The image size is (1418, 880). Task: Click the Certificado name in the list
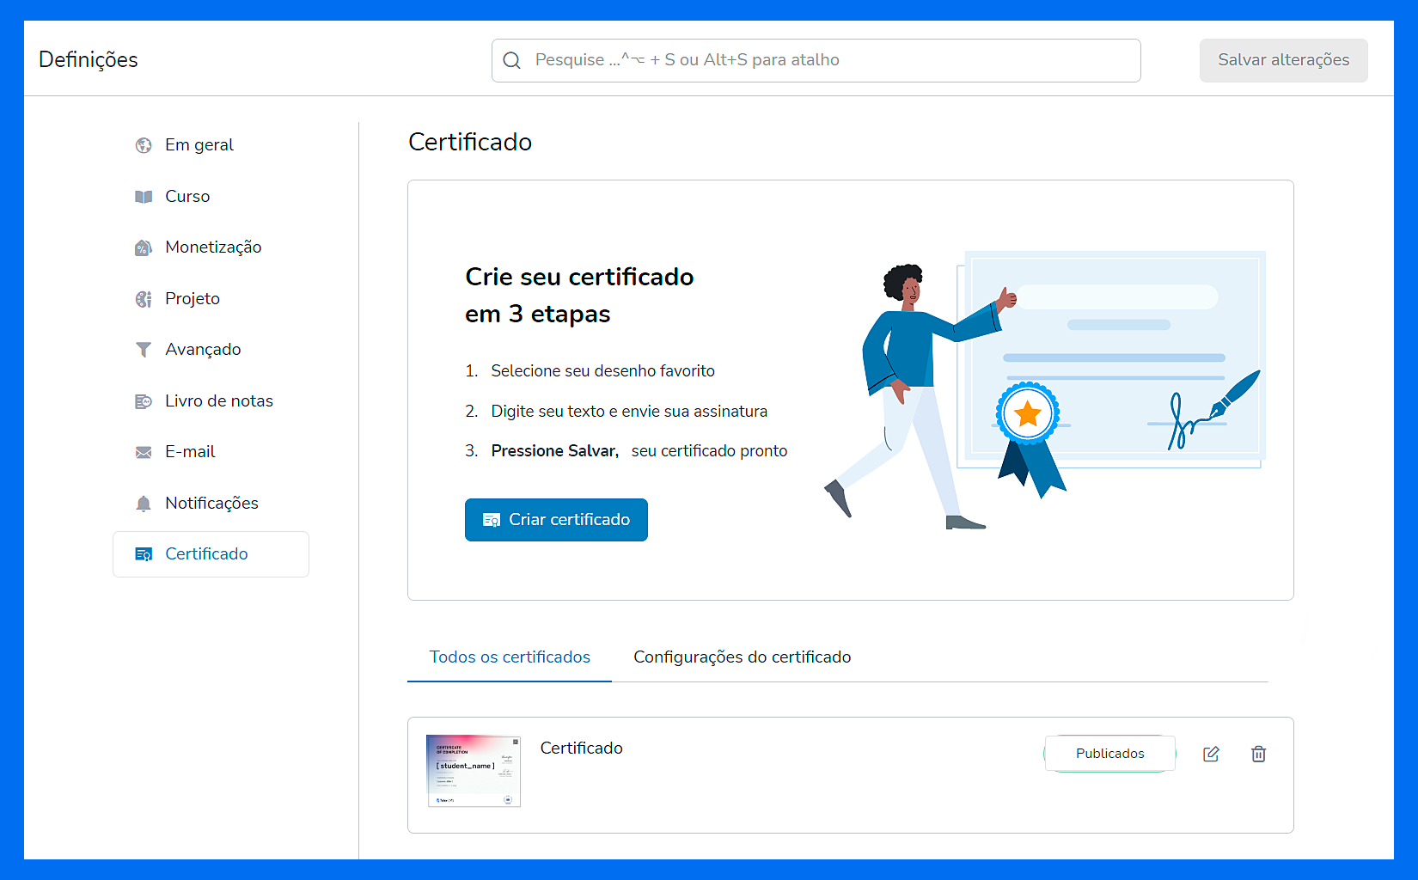(x=581, y=749)
